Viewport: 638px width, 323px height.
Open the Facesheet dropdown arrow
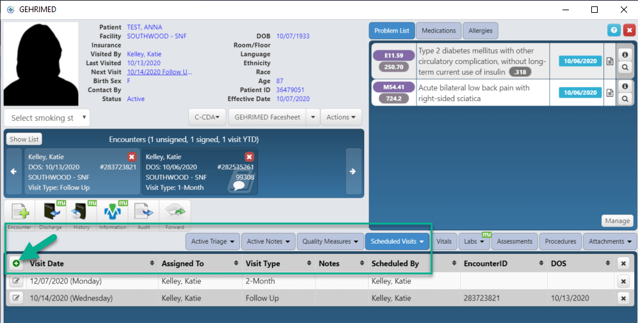point(312,117)
